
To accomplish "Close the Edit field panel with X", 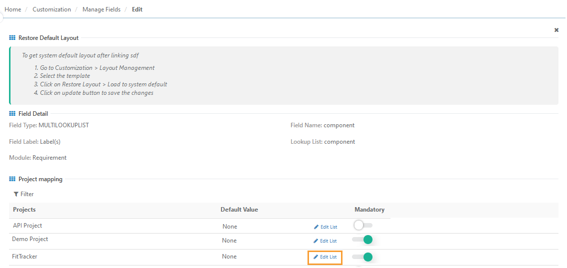I will point(556,30).
